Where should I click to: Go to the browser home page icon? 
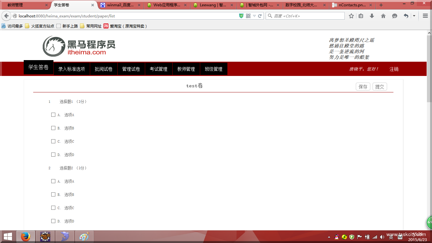(x=383, y=16)
